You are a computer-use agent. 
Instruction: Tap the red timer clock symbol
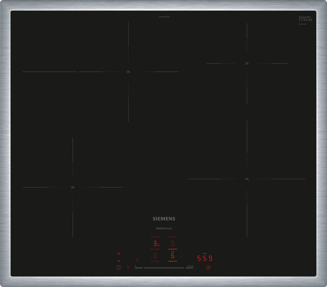click(208, 268)
